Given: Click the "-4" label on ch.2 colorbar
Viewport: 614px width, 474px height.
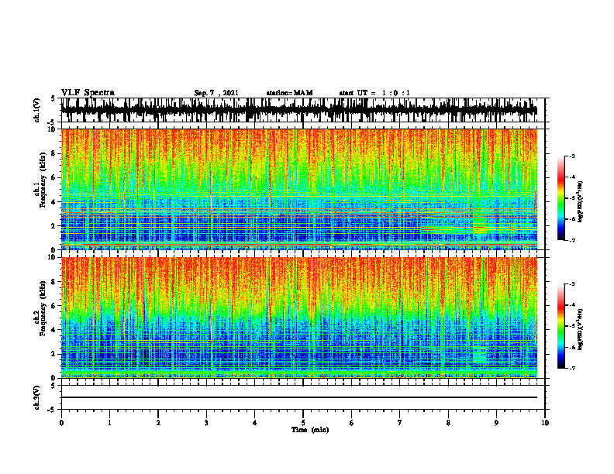Looking at the screenshot, I should tap(572, 305).
